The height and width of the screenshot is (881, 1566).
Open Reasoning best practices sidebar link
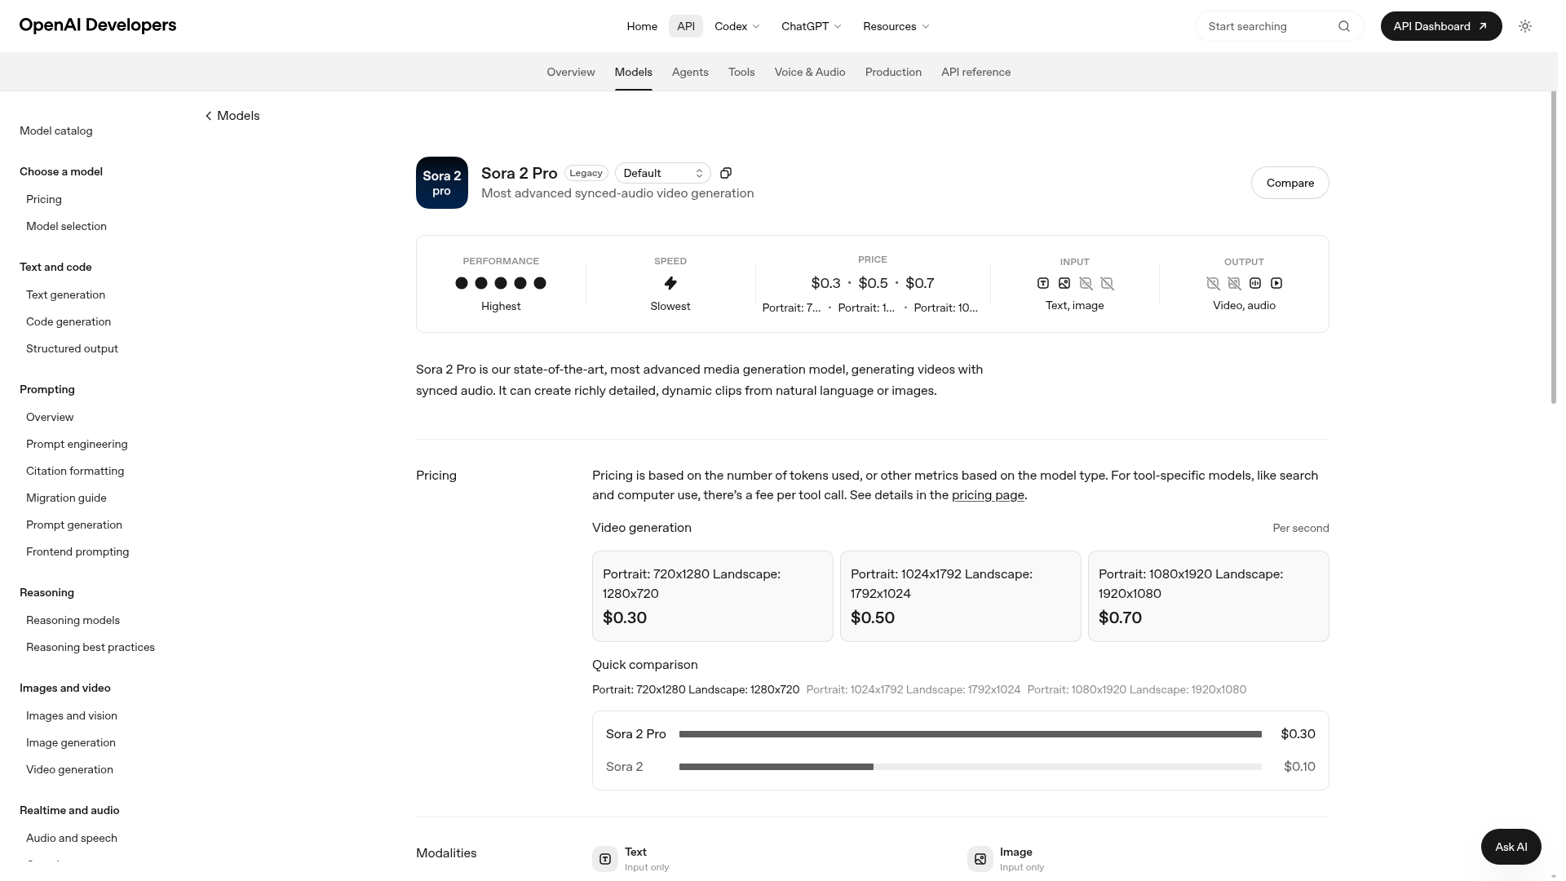pyautogui.click(x=91, y=647)
